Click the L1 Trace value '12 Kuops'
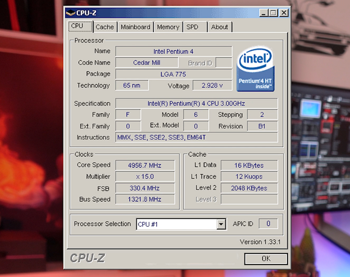The image size is (350, 277). (x=249, y=177)
